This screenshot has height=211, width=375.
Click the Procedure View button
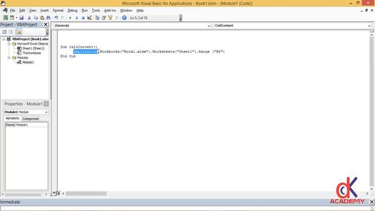coord(54,193)
